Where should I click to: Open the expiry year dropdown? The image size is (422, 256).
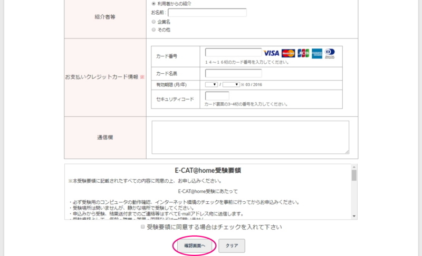[231, 85]
